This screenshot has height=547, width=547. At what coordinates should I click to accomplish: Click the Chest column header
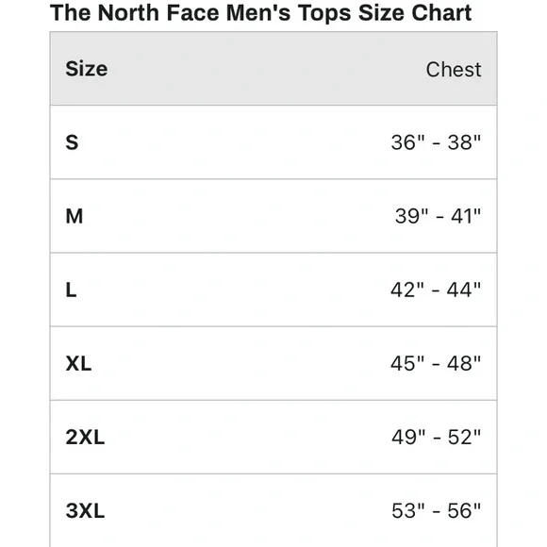point(454,70)
